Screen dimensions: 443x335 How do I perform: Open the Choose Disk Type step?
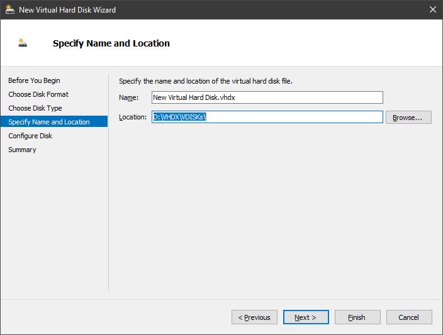coord(35,108)
